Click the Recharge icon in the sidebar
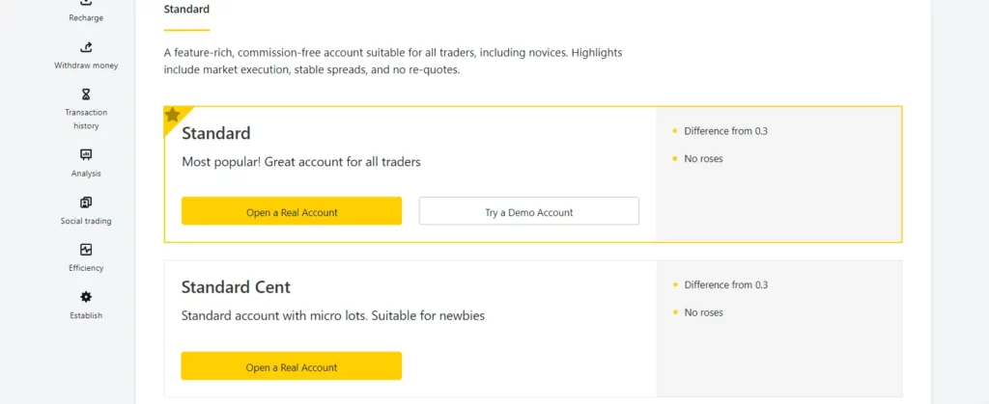 click(x=86, y=3)
